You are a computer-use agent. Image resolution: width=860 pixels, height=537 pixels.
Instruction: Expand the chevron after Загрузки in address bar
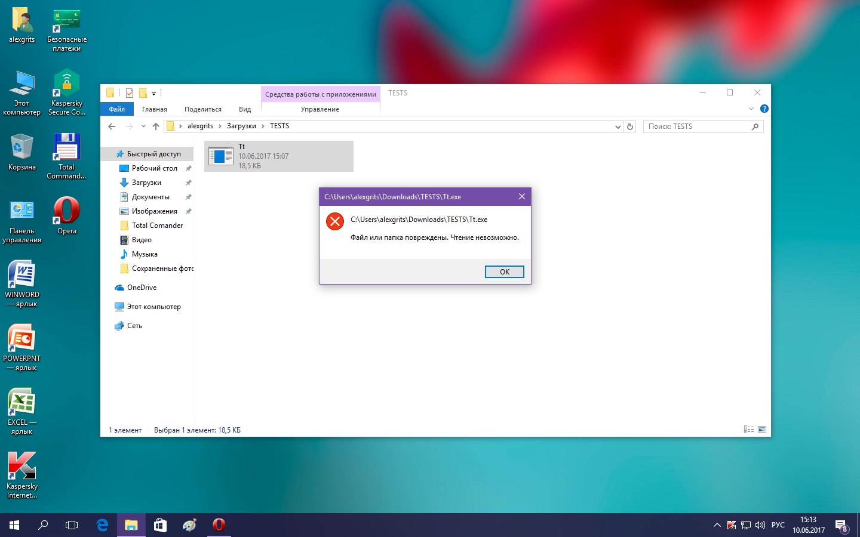coord(263,126)
